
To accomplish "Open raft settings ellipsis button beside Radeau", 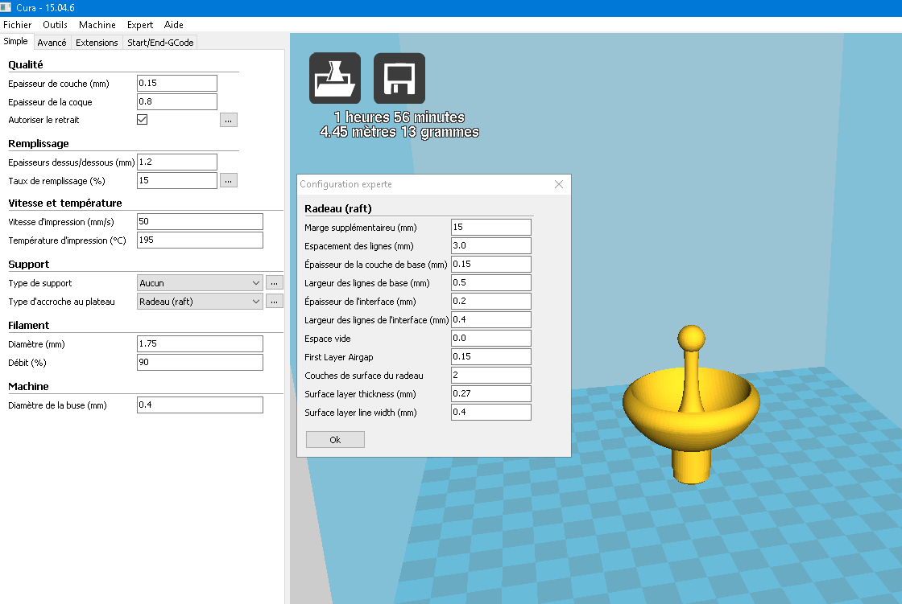I will tap(275, 301).
